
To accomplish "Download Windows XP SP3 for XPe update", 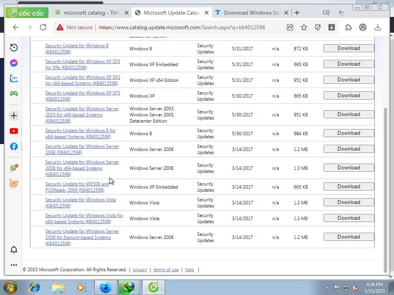I will 349,64.
